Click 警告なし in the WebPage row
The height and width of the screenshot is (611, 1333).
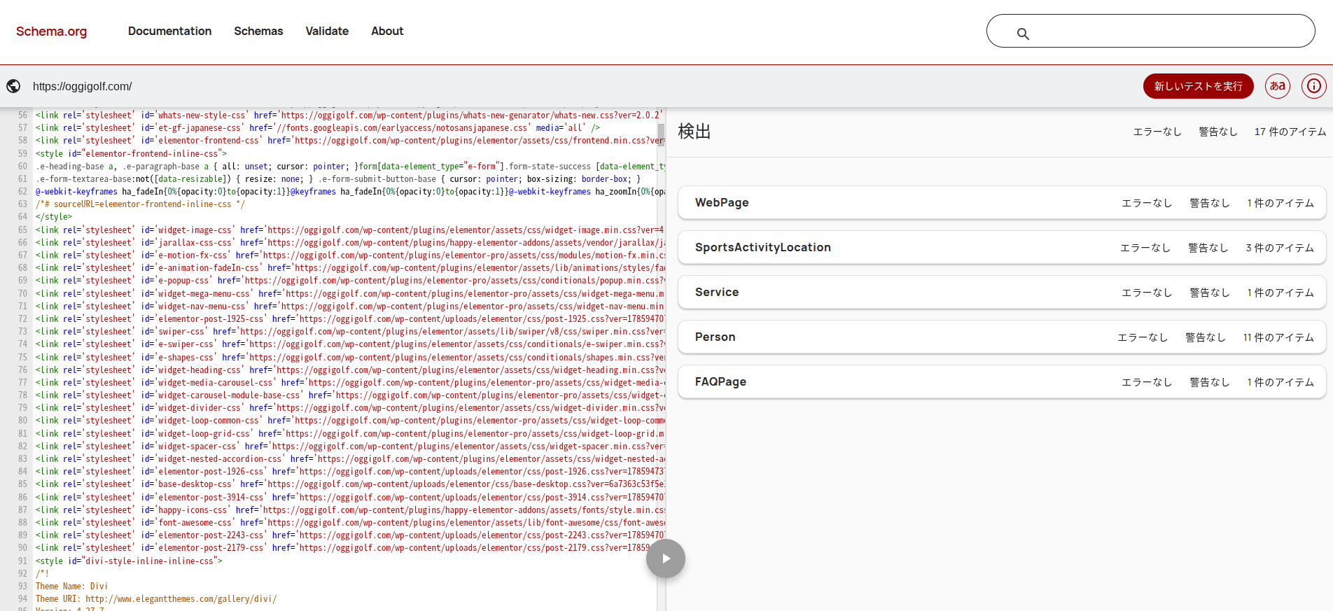[x=1210, y=203]
